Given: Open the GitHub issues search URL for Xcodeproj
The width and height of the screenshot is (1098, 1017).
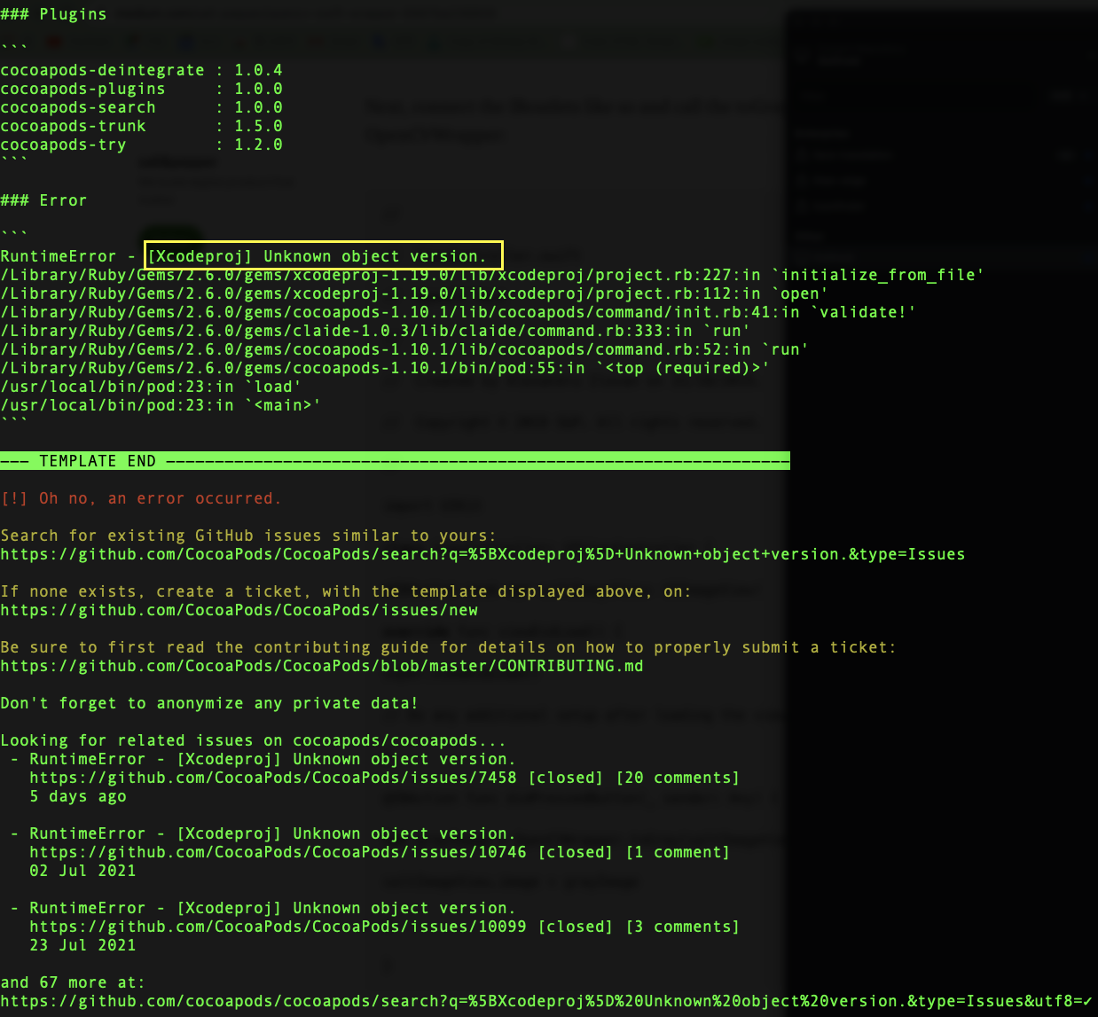Looking at the screenshot, I should point(482,554).
